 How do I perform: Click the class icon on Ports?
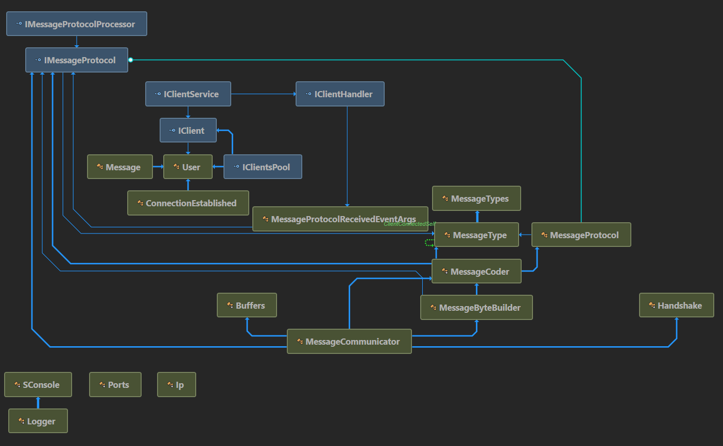[102, 385]
